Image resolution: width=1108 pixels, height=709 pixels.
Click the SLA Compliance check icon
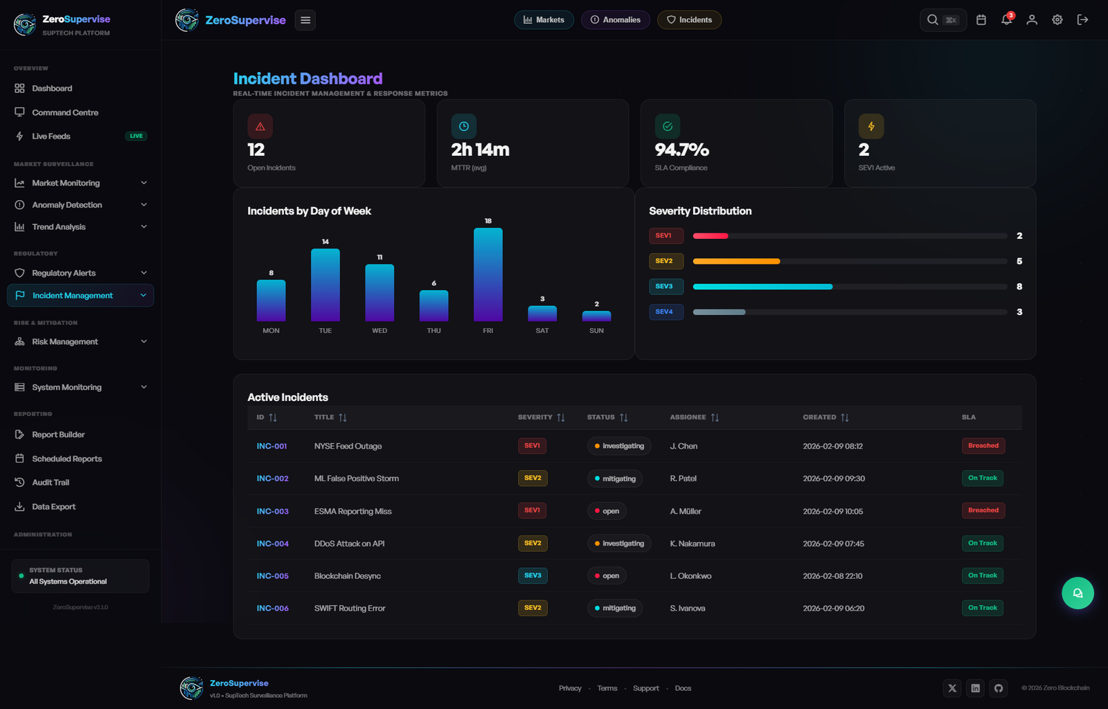click(668, 127)
